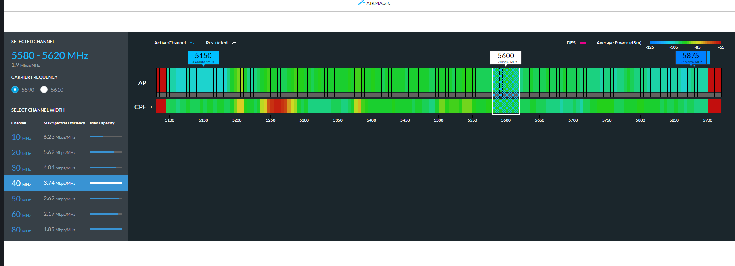The image size is (735, 266).
Task: Select the 5875 recommended channel marker
Action: [x=691, y=57]
